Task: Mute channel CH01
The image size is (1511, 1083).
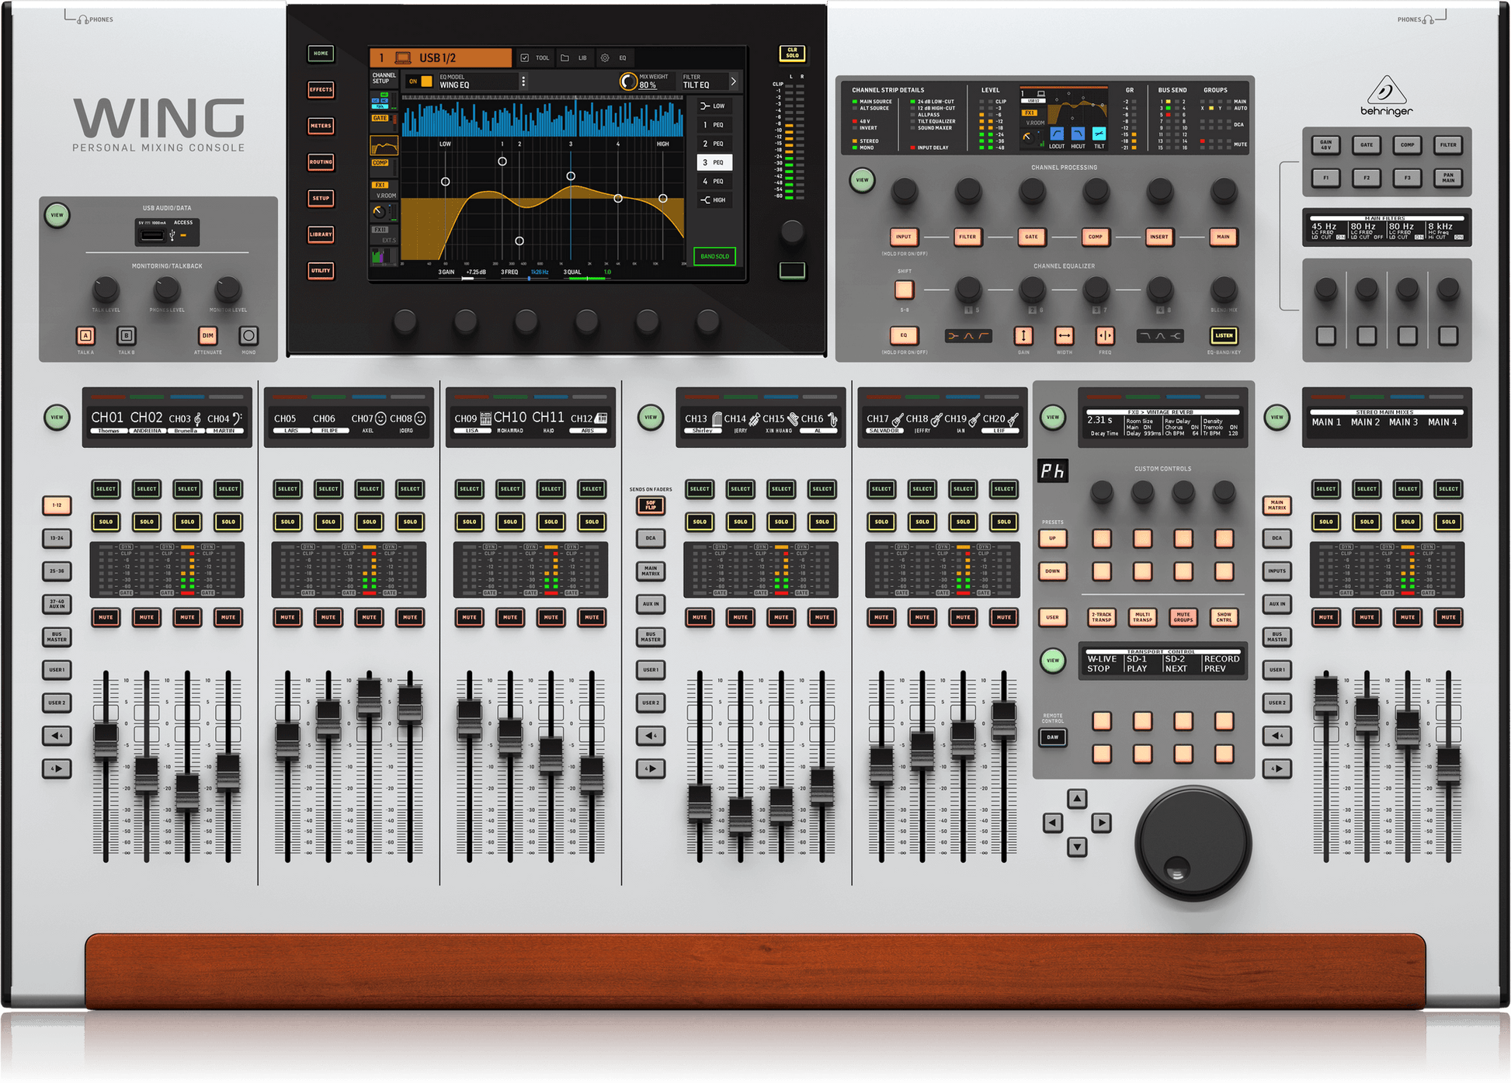Action: (x=106, y=617)
